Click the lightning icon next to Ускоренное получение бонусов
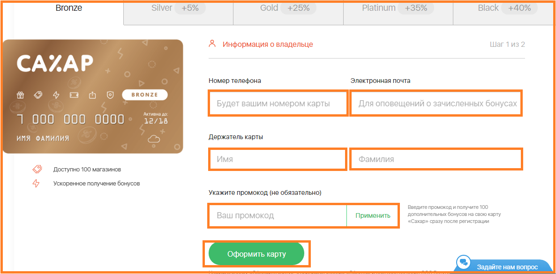 pyautogui.click(x=36, y=184)
